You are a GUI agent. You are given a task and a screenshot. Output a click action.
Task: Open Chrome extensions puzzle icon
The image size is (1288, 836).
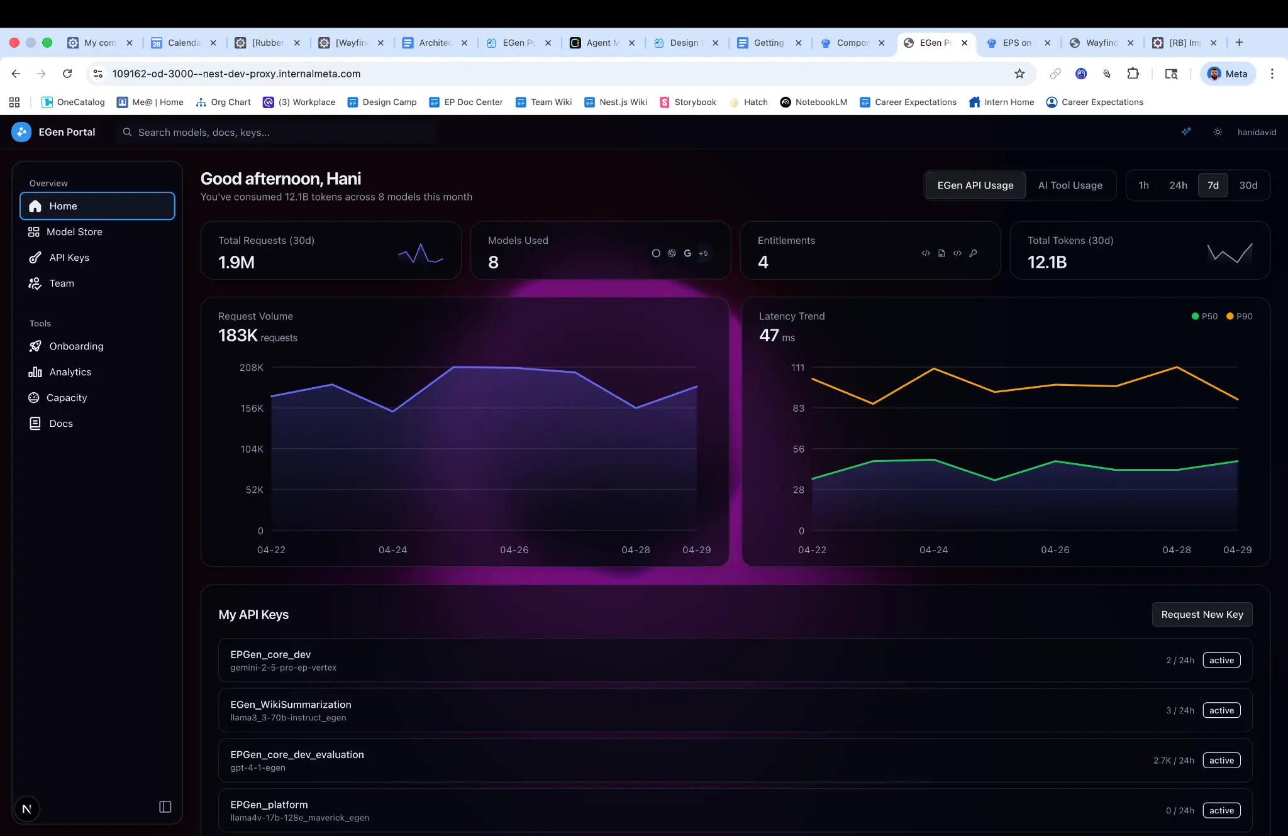1133,74
